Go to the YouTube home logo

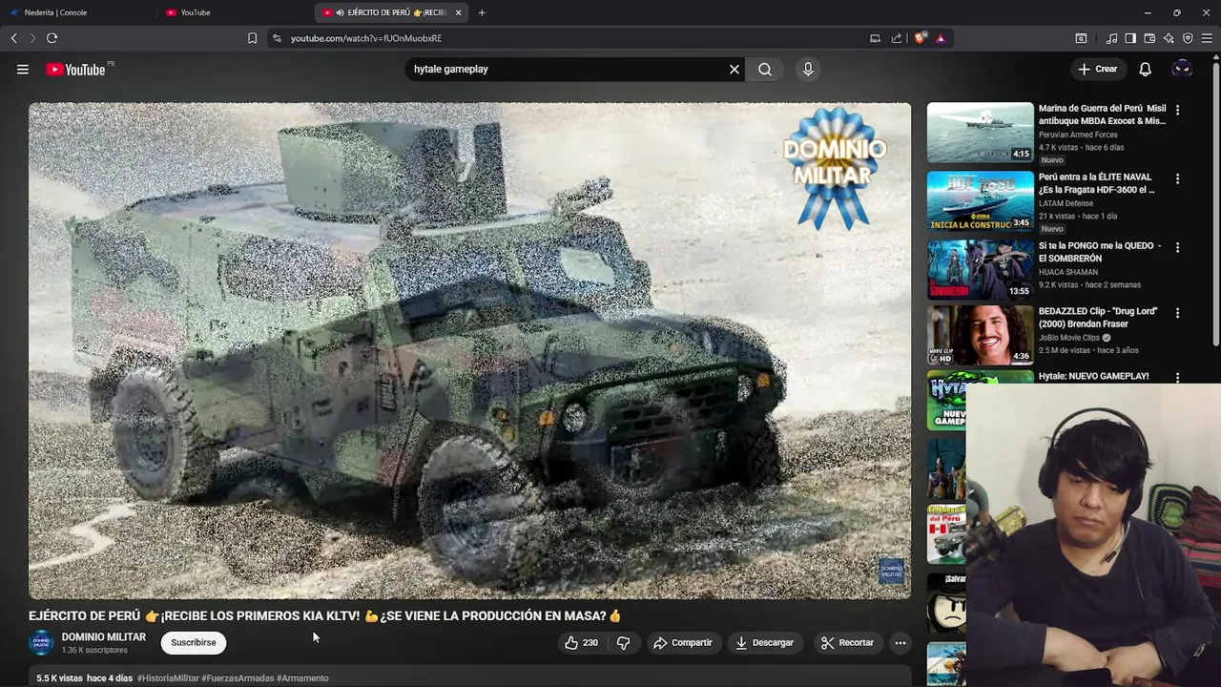[76, 70]
